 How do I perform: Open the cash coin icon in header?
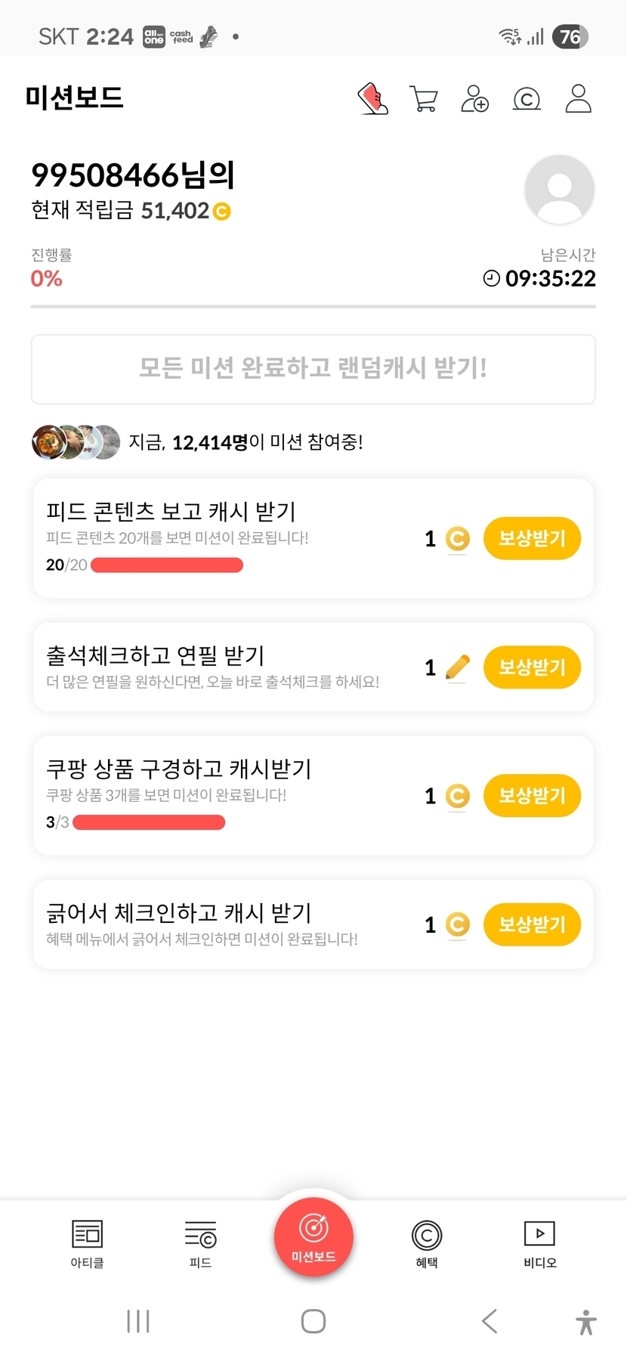pos(527,99)
